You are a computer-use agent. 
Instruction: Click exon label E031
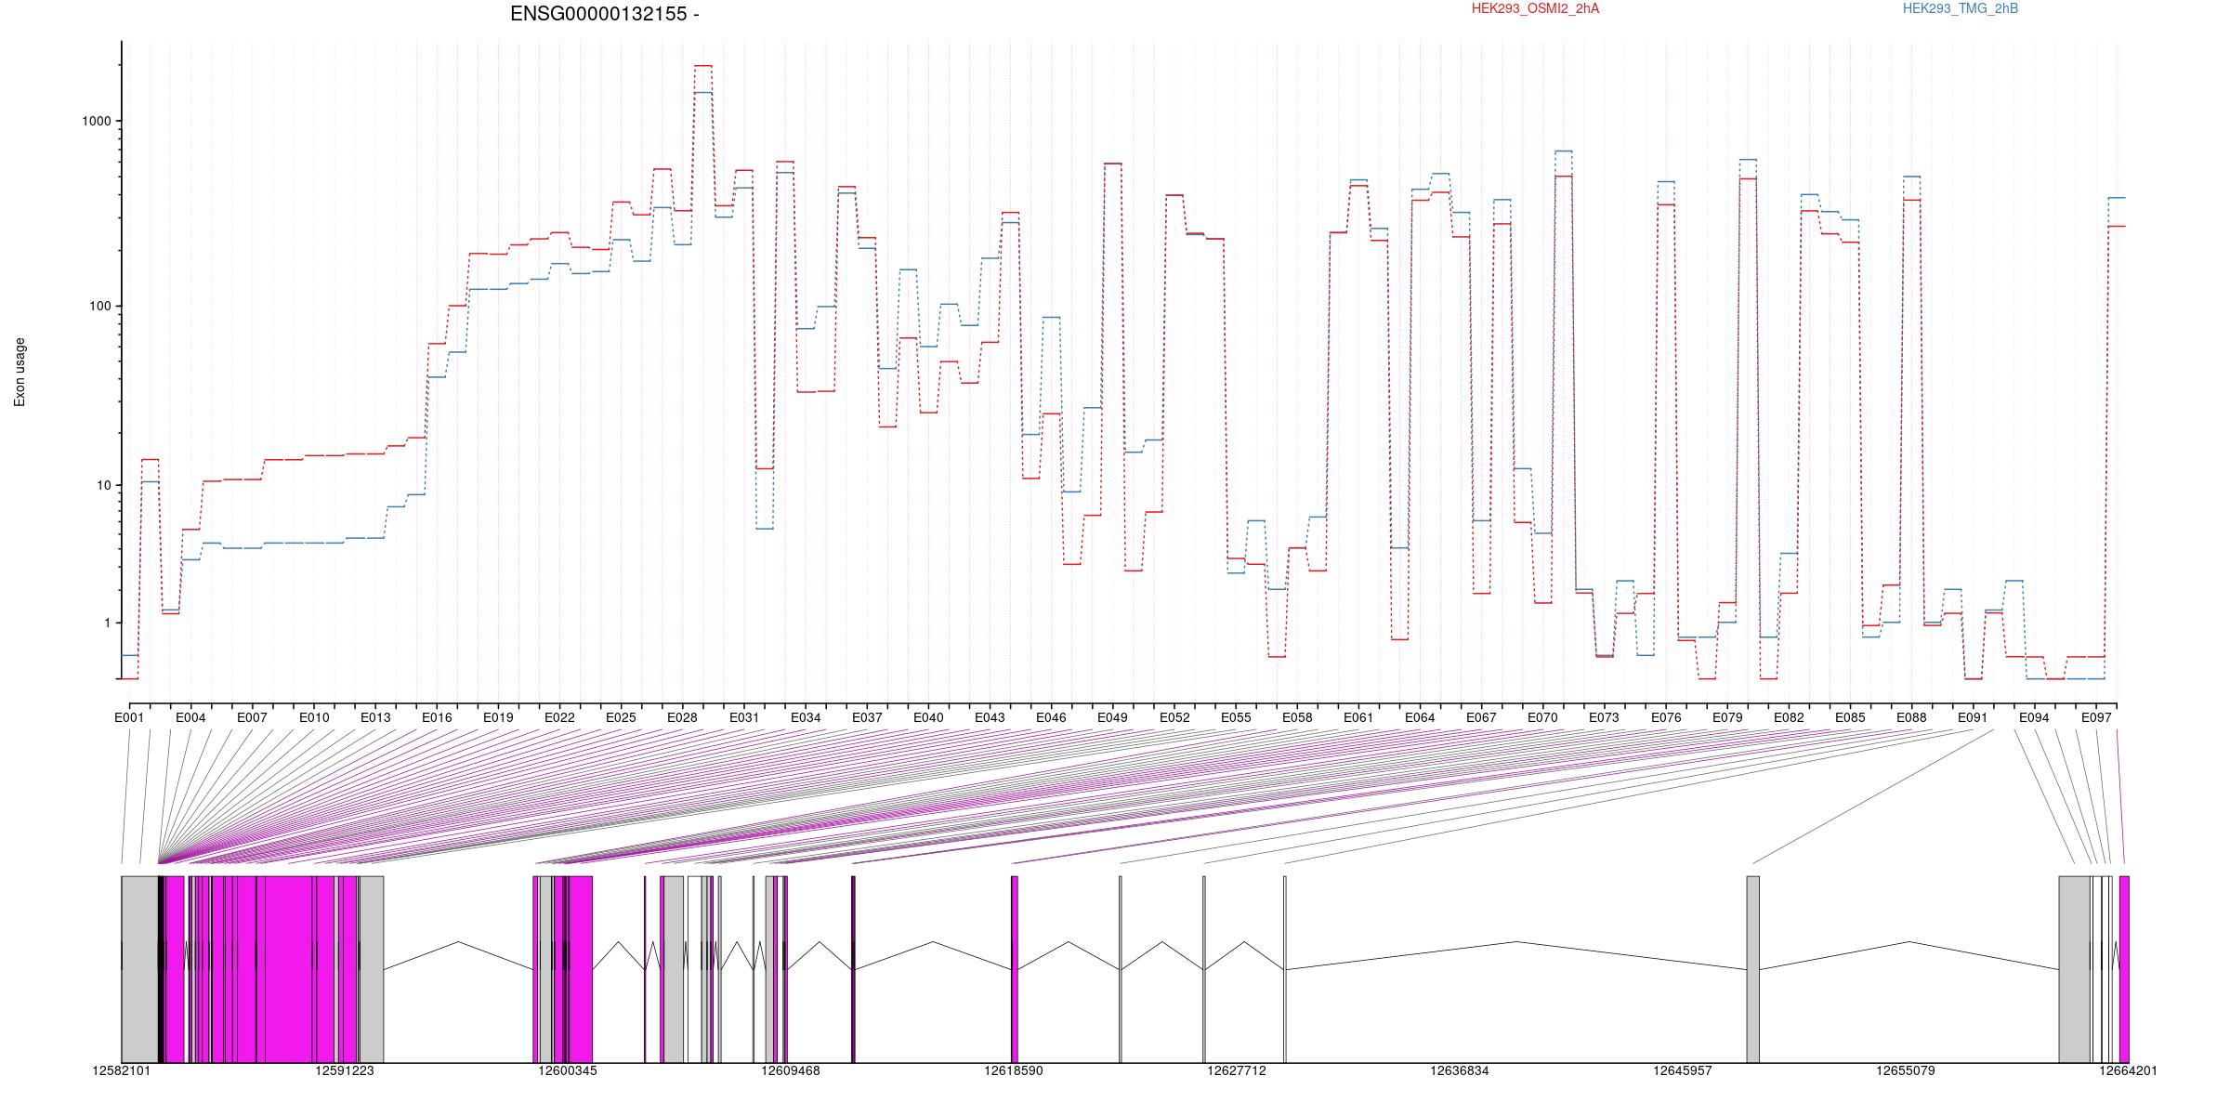744,717
